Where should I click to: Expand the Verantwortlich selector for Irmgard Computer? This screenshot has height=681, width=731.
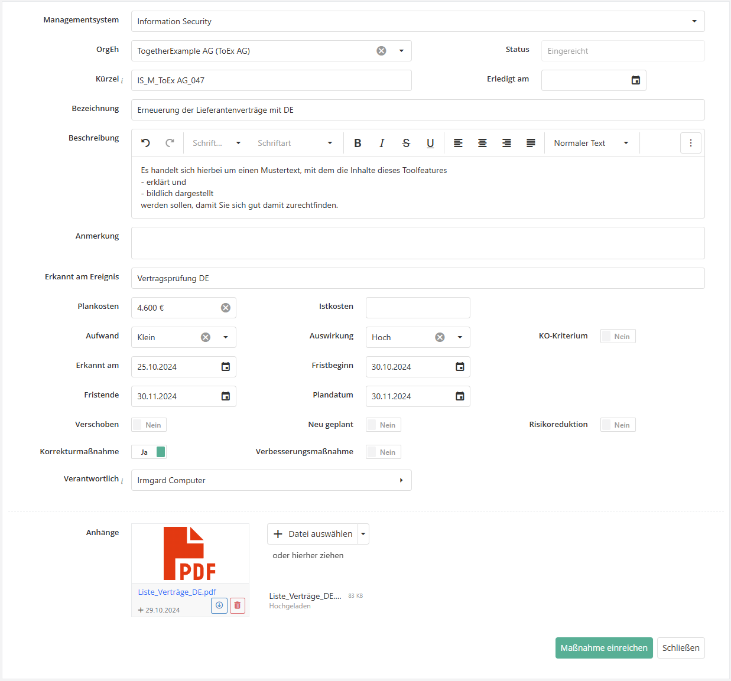tap(401, 480)
